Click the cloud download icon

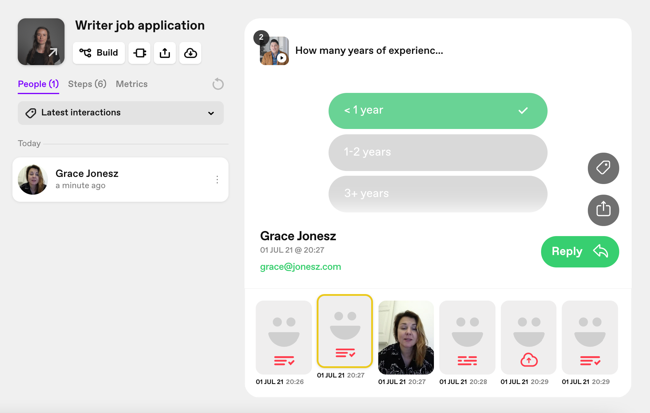coord(190,53)
